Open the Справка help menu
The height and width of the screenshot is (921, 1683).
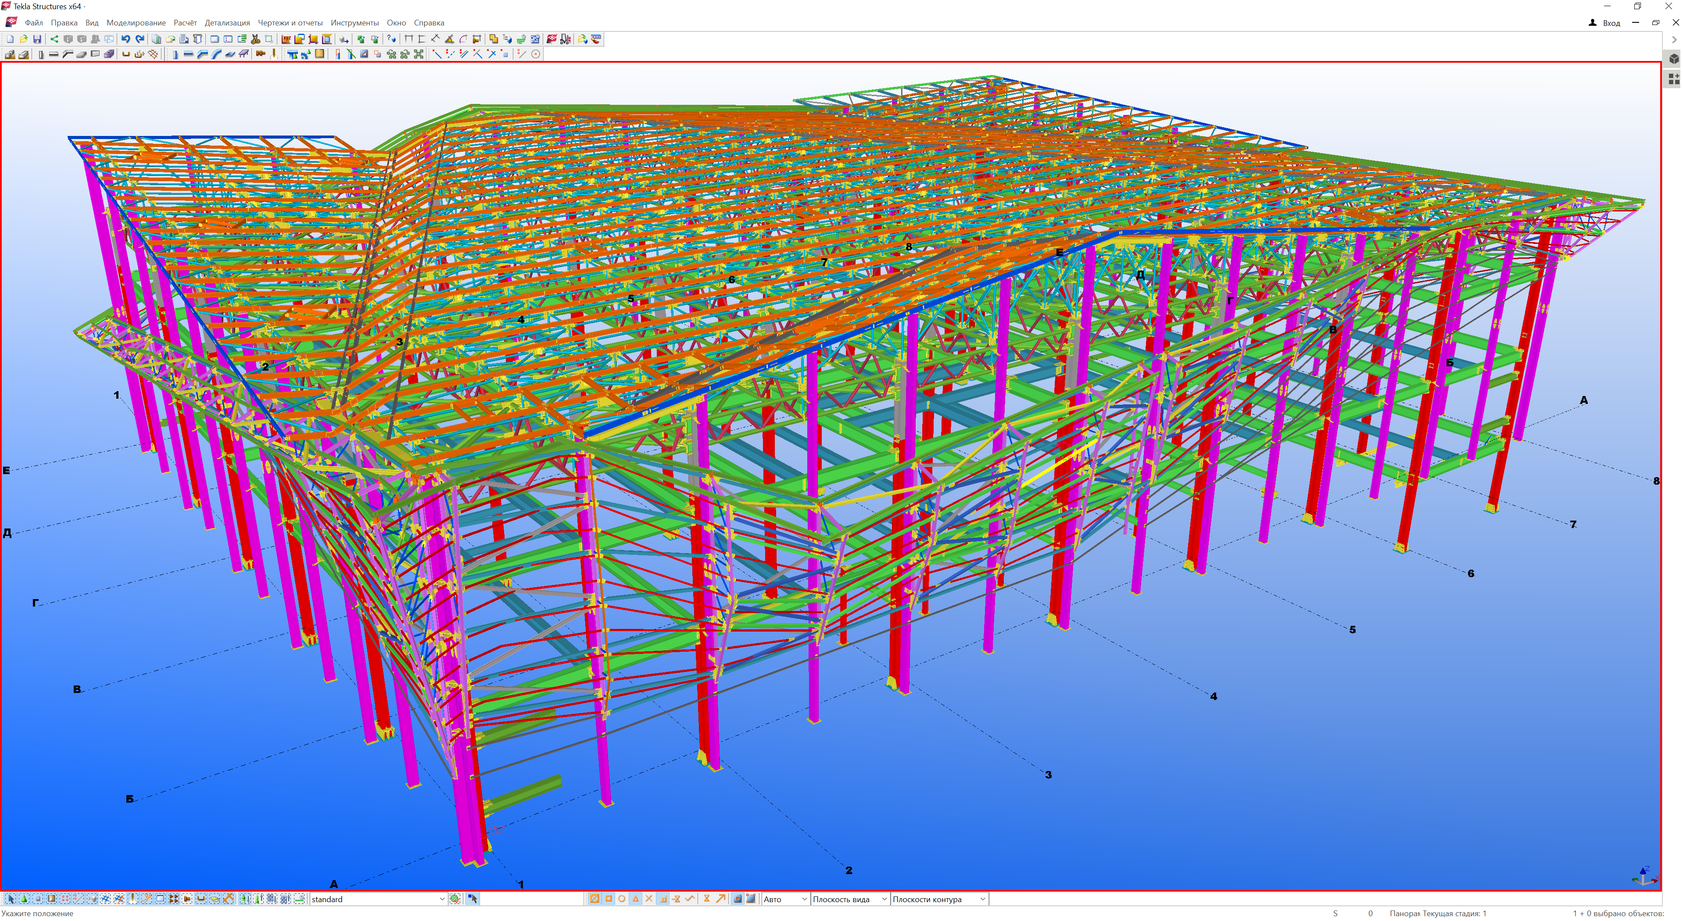click(x=429, y=23)
